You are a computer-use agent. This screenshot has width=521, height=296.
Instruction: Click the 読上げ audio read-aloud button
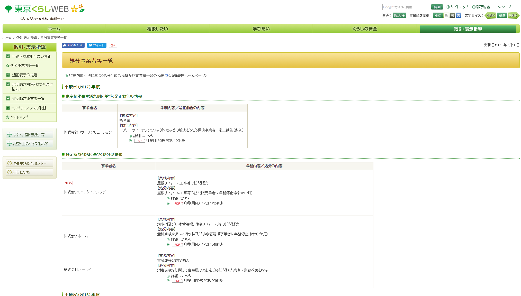point(399,16)
